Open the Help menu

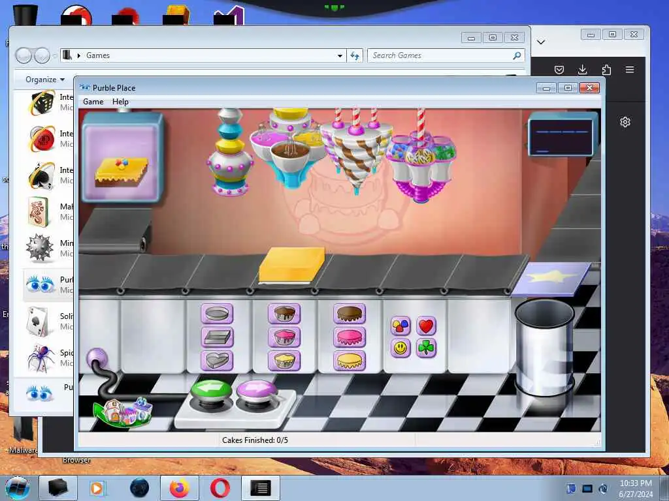coord(120,101)
